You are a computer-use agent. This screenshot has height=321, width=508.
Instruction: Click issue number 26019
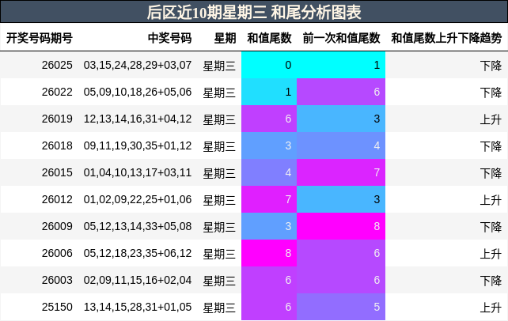pyautogui.click(x=57, y=119)
